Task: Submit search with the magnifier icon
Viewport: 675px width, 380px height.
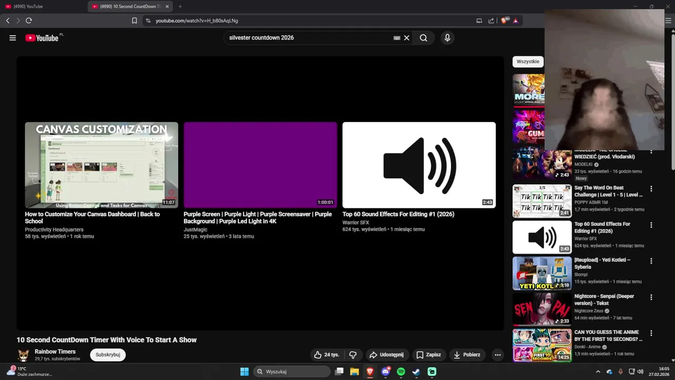Action: pyautogui.click(x=423, y=38)
